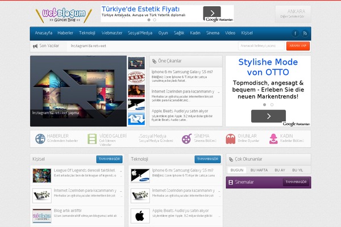Open the main Instagram retweet slider image
The width and height of the screenshot is (341, 227).
78,91
